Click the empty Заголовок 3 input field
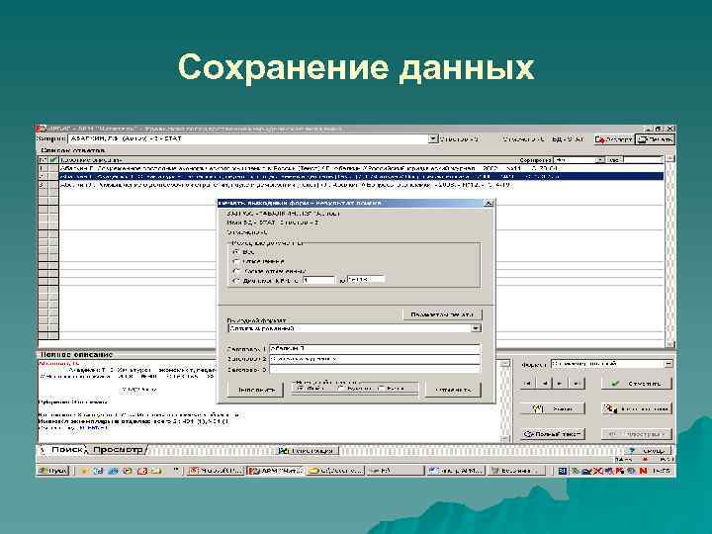Image resolution: width=712 pixels, height=534 pixels. point(375,370)
